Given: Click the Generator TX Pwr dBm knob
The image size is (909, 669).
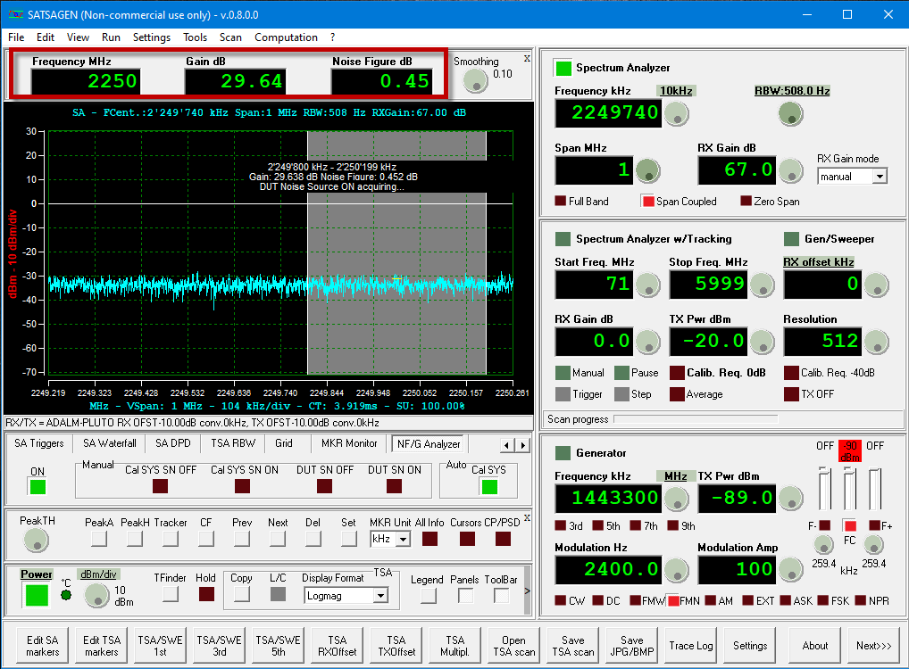Looking at the screenshot, I should (791, 498).
